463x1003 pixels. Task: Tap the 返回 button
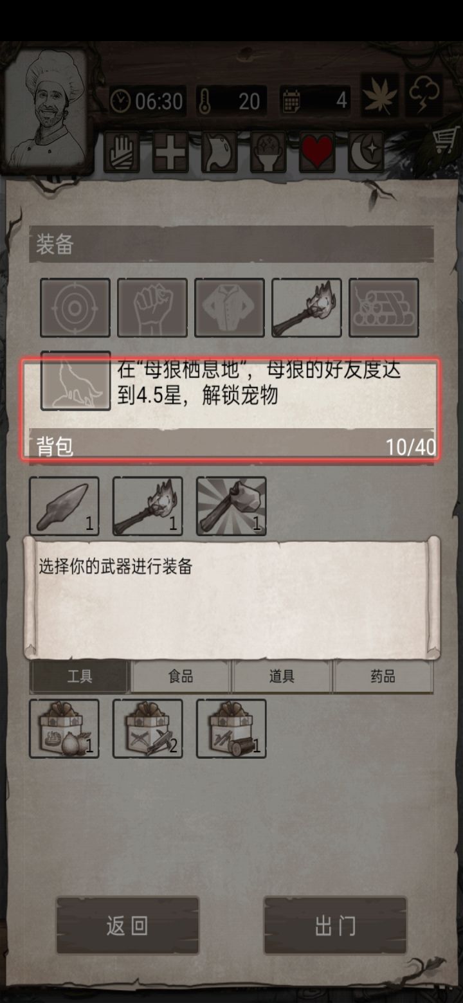127,926
